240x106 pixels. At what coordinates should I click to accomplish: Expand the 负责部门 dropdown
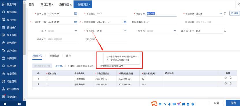tap(125, 30)
